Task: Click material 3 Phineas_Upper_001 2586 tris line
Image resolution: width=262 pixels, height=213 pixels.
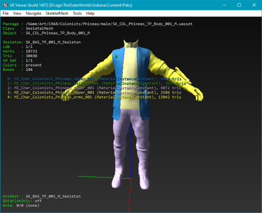Action: [x=94, y=93]
